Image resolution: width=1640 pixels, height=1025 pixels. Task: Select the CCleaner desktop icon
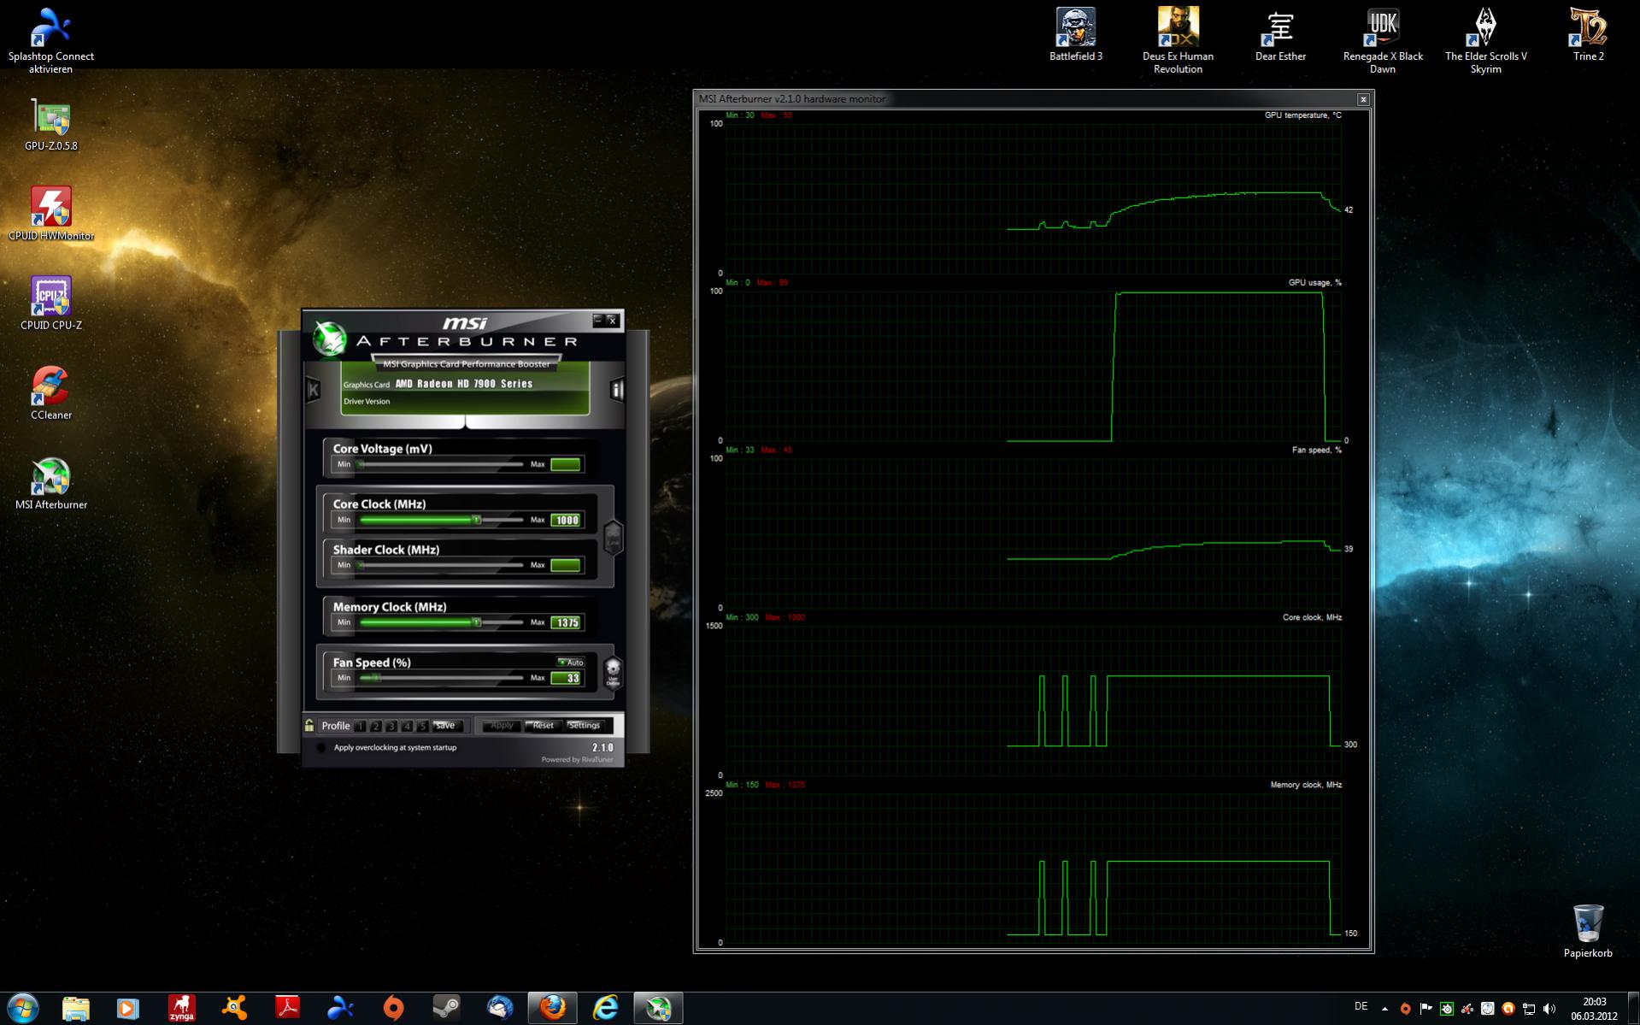(x=50, y=393)
